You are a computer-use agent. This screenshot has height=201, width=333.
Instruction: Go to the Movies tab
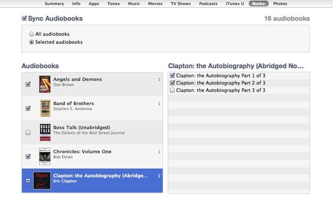pos(155,4)
